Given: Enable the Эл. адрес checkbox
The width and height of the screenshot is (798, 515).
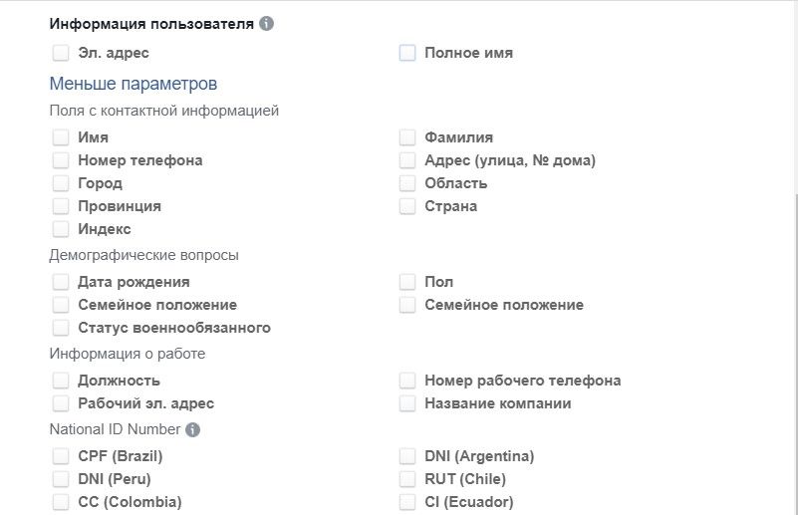Looking at the screenshot, I should click(61, 53).
